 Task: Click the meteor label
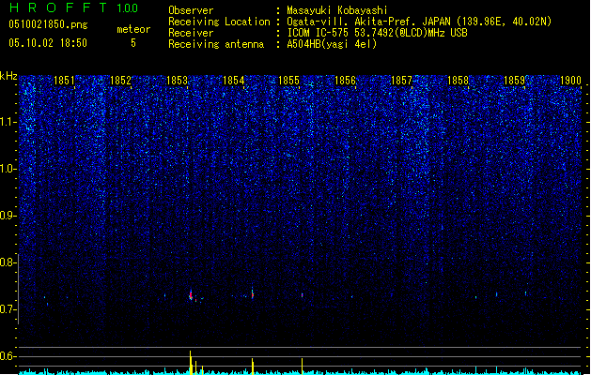133,29
